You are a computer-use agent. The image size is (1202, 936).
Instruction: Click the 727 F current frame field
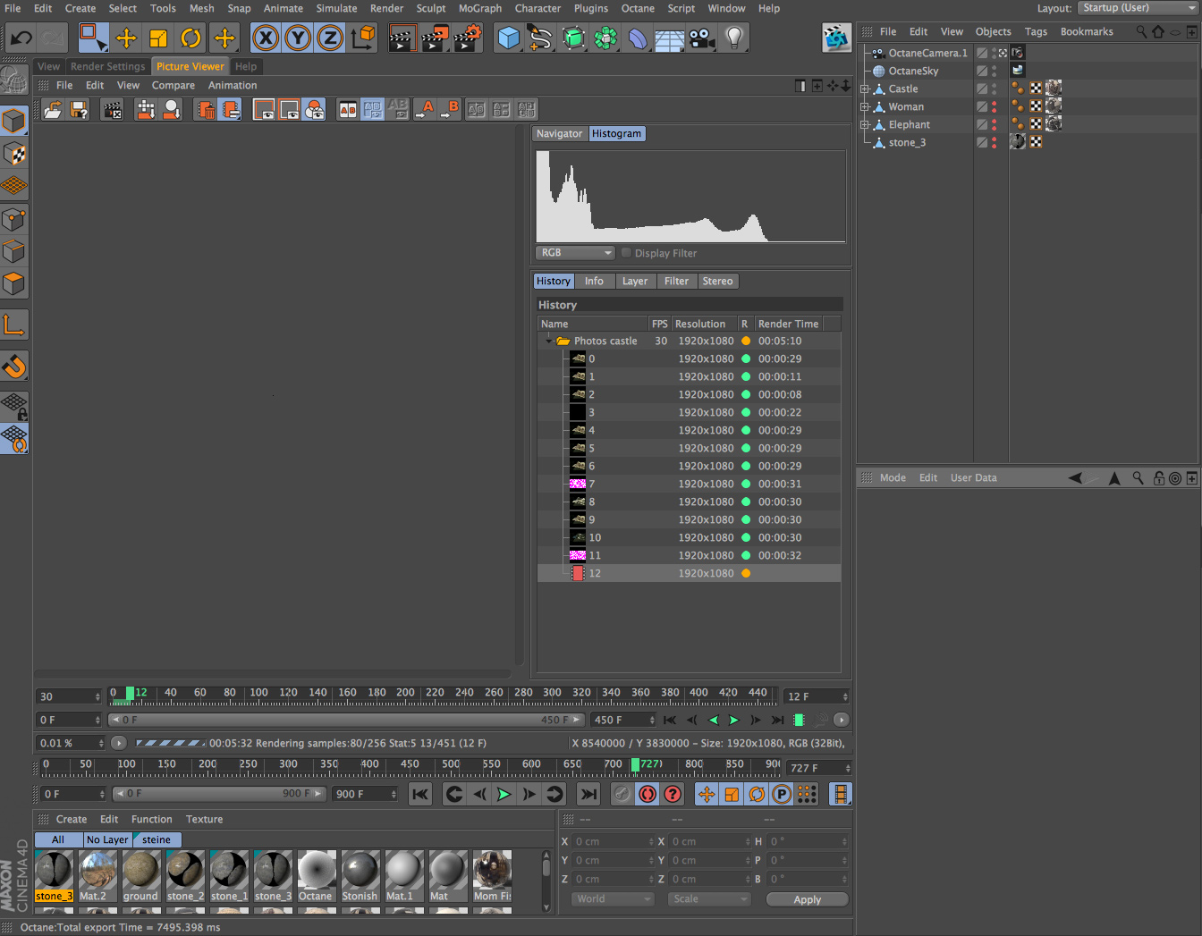(818, 768)
